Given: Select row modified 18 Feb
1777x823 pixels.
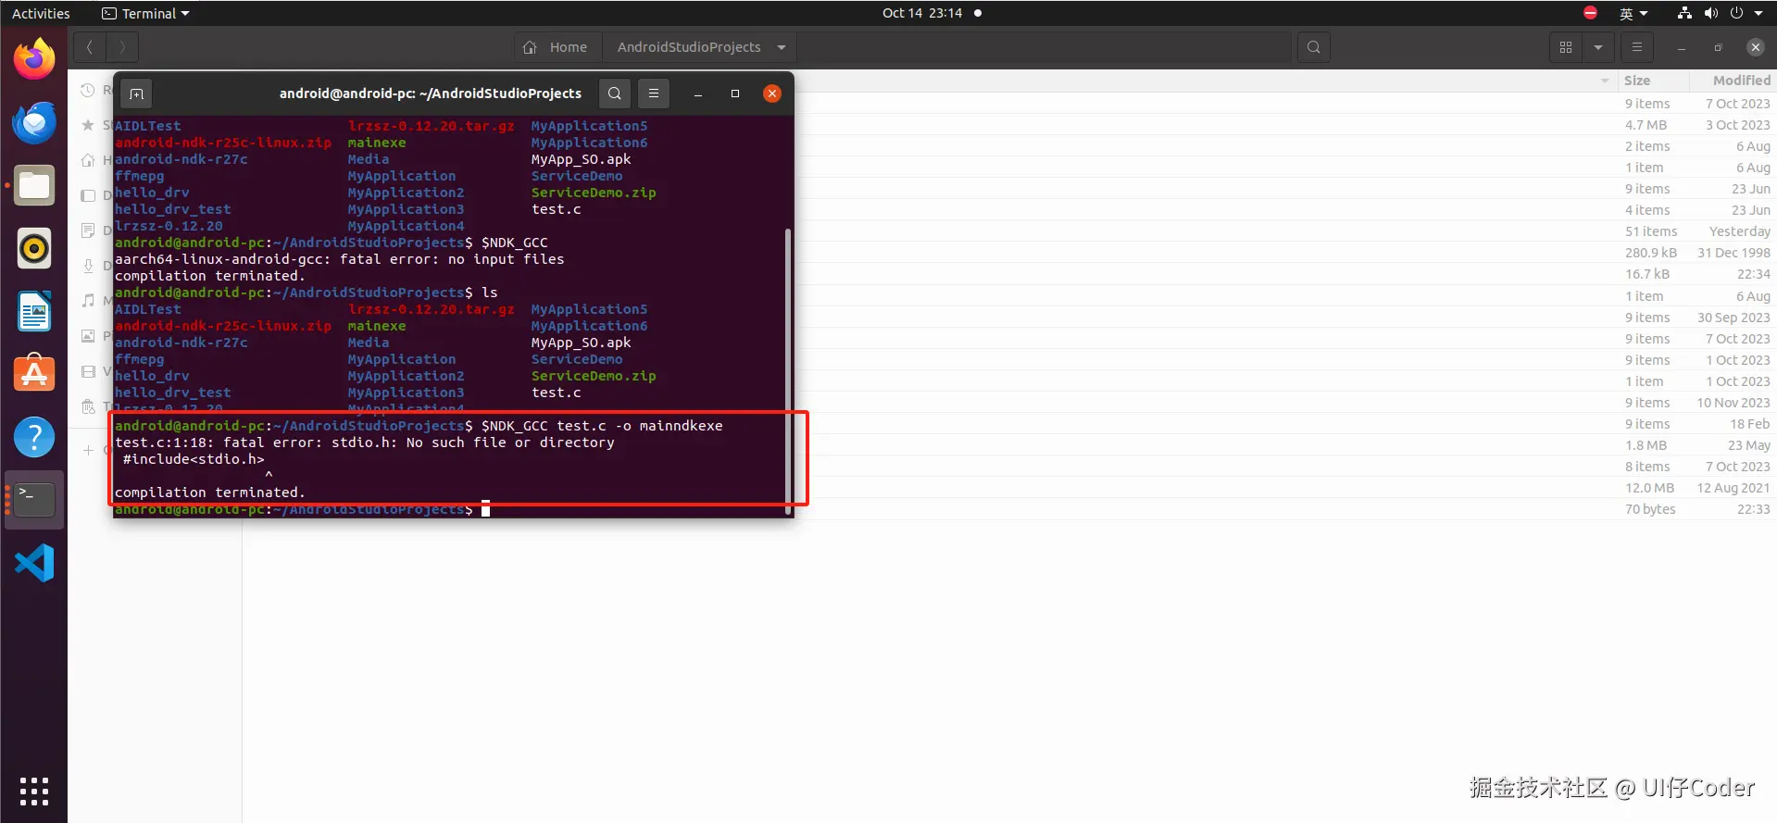Looking at the screenshot, I should click(1009, 424).
